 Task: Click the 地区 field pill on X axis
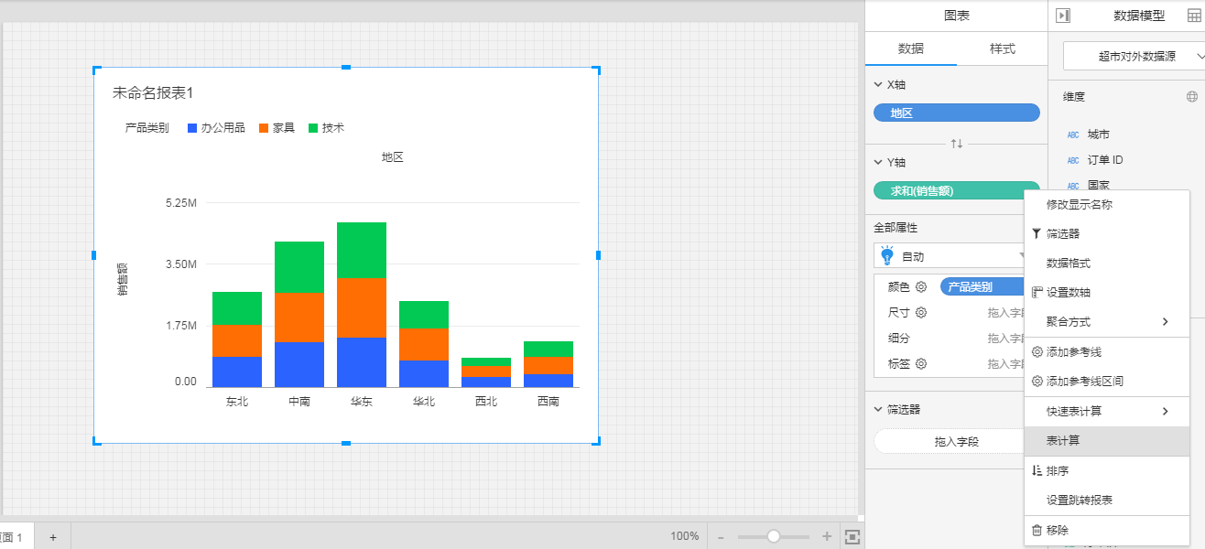point(957,113)
